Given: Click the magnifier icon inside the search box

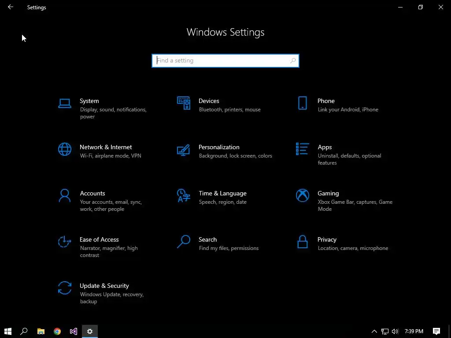Looking at the screenshot, I should tap(293, 61).
